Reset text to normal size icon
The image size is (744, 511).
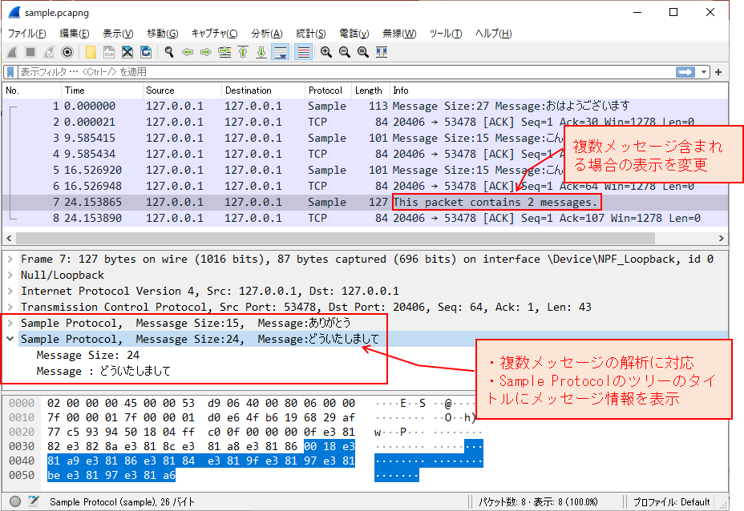coord(363,52)
